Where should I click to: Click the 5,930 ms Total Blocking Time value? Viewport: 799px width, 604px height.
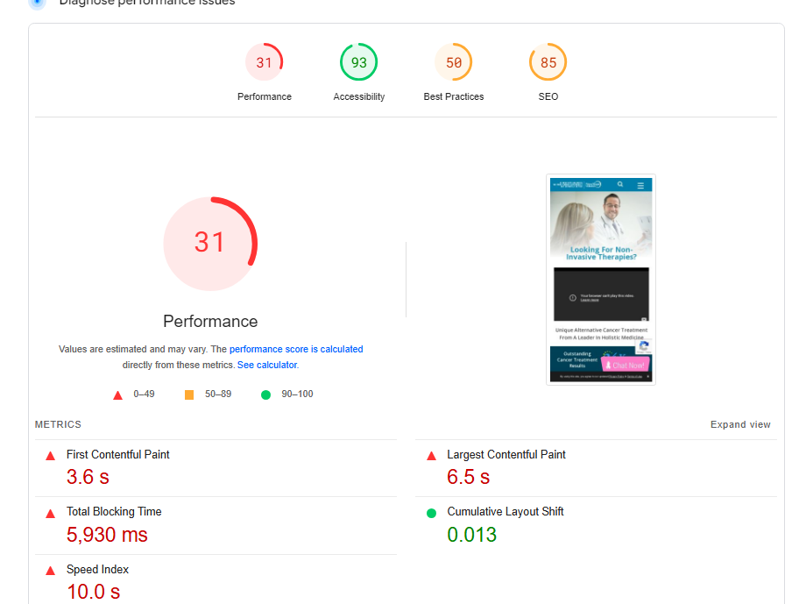(x=107, y=535)
